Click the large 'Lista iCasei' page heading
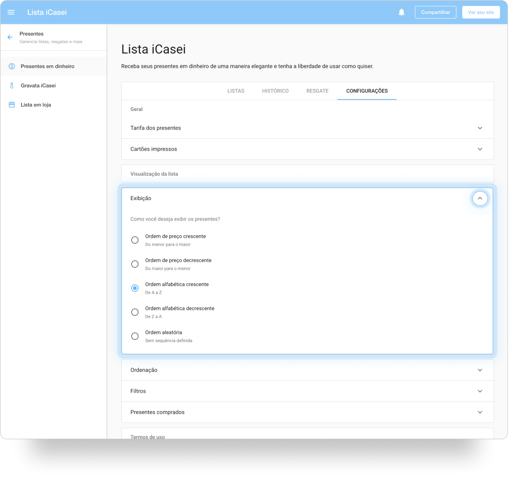Viewport: 510px width, 479px height. pos(153,49)
